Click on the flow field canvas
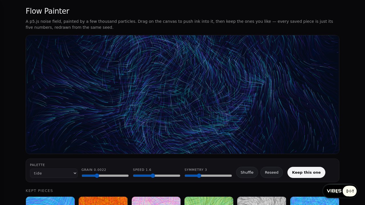 tap(182, 95)
